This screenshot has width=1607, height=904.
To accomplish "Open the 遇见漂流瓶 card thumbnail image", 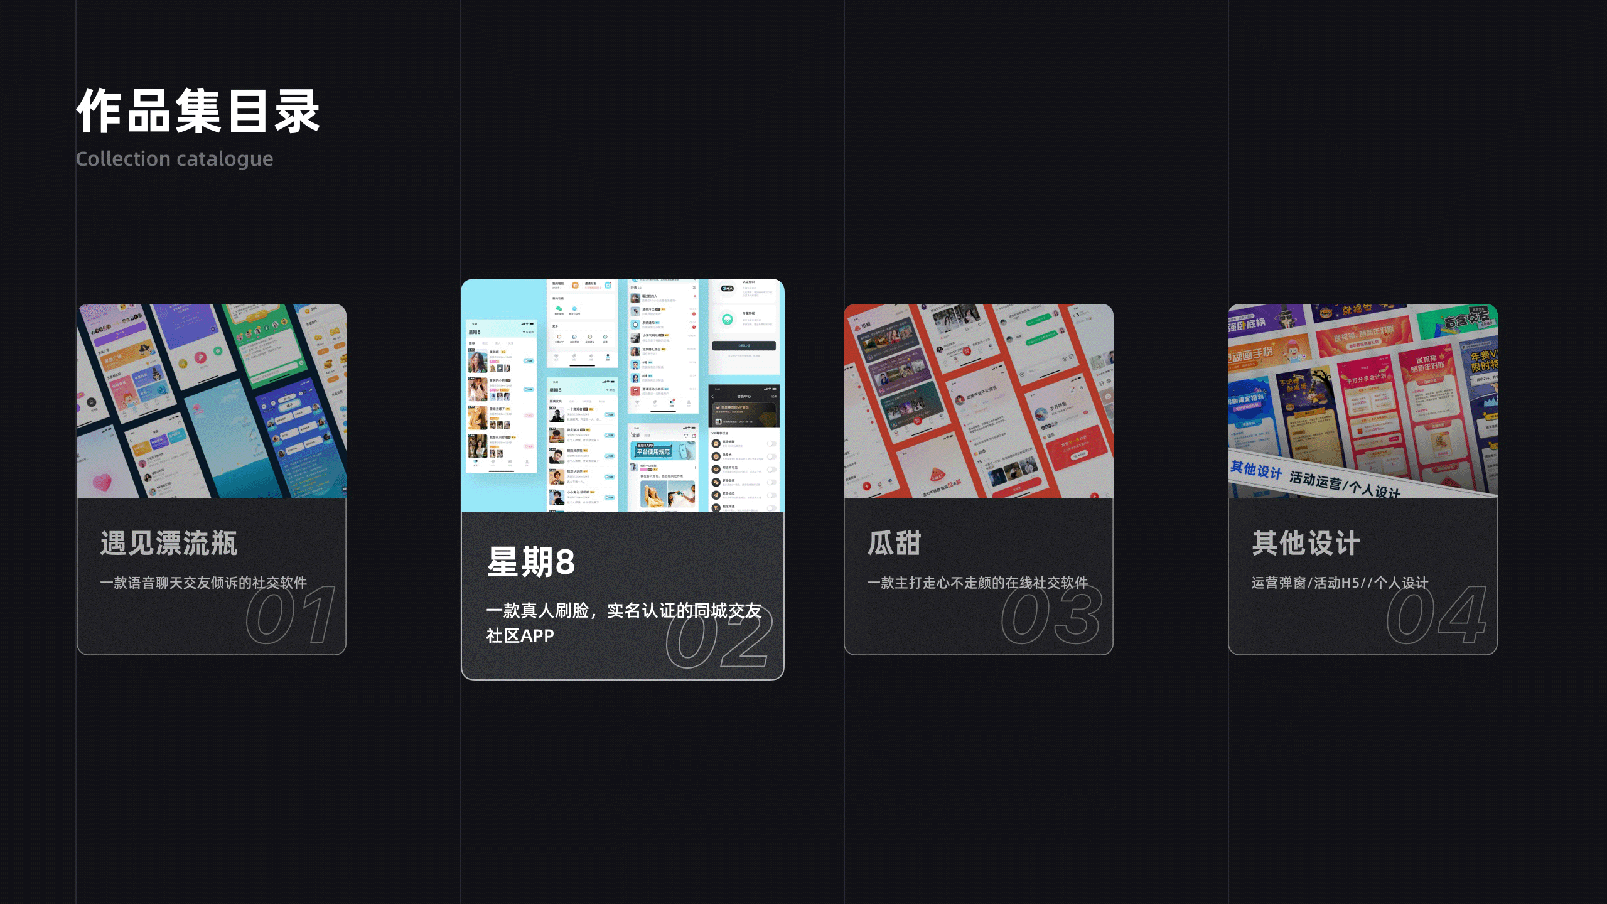I will coord(212,401).
